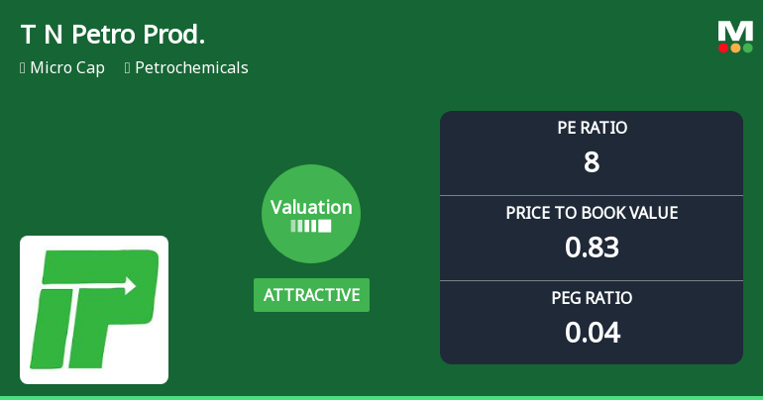Click the T N Petro company logo

click(x=94, y=309)
